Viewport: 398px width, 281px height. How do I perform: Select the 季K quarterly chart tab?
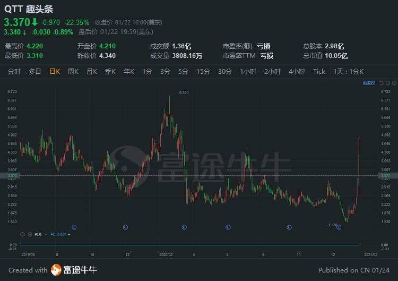click(x=110, y=72)
